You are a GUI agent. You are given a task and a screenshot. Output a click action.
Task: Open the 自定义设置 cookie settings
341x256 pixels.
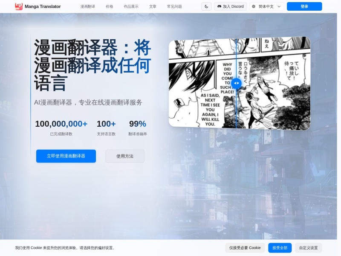308,248
